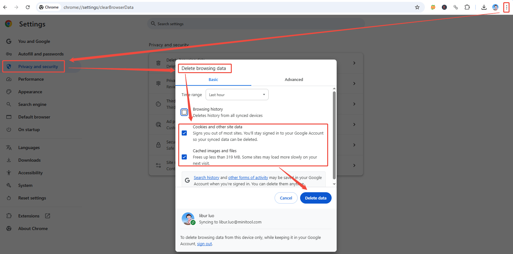The width and height of the screenshot is (513, 254).
Task: Click the link-chain extension icon in toolbar
Action: point(456,7)
